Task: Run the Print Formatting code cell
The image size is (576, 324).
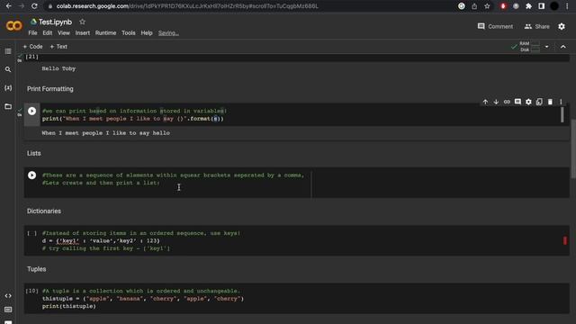Action: coord(32,111)
